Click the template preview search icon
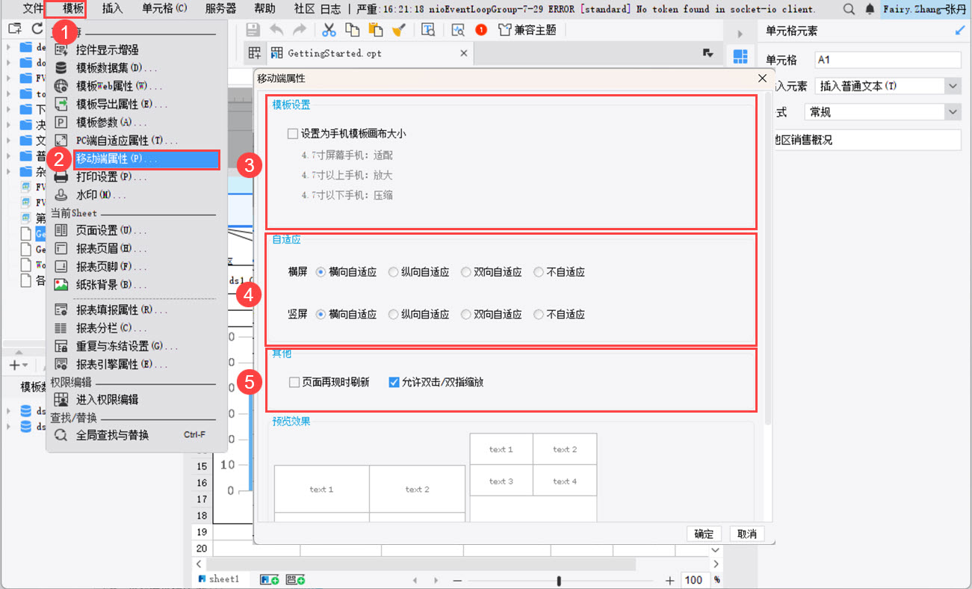The width and height of the screenshot is (972, 589). coord(428,30)
